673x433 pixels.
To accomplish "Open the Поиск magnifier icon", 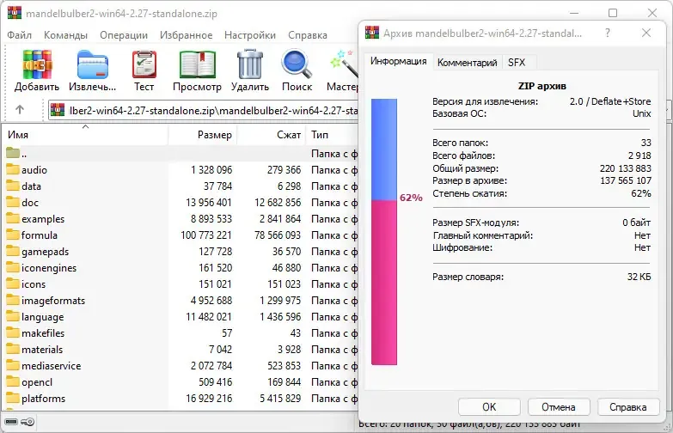I will tap(297, 64).
